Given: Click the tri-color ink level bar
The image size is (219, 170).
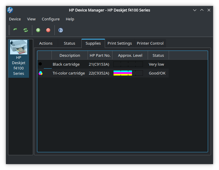Looking at the screenshot, I should click(x=128, y=73).
